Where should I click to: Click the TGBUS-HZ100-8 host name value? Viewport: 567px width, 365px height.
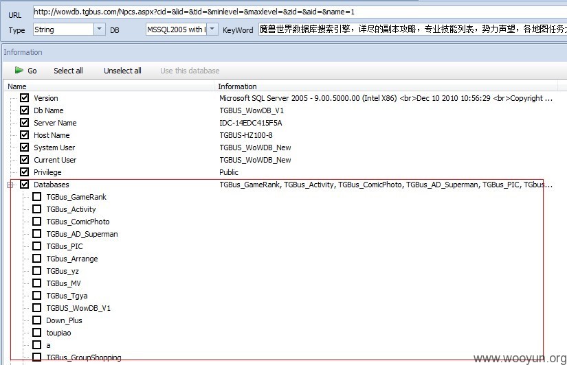[x=246, y=135]
